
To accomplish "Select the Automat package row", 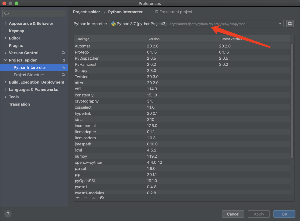I will [x=182, y=46].
